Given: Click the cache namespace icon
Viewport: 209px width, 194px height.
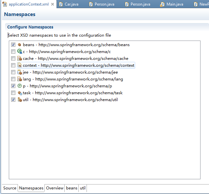Looking at the screenshot, I should point(20,59).
